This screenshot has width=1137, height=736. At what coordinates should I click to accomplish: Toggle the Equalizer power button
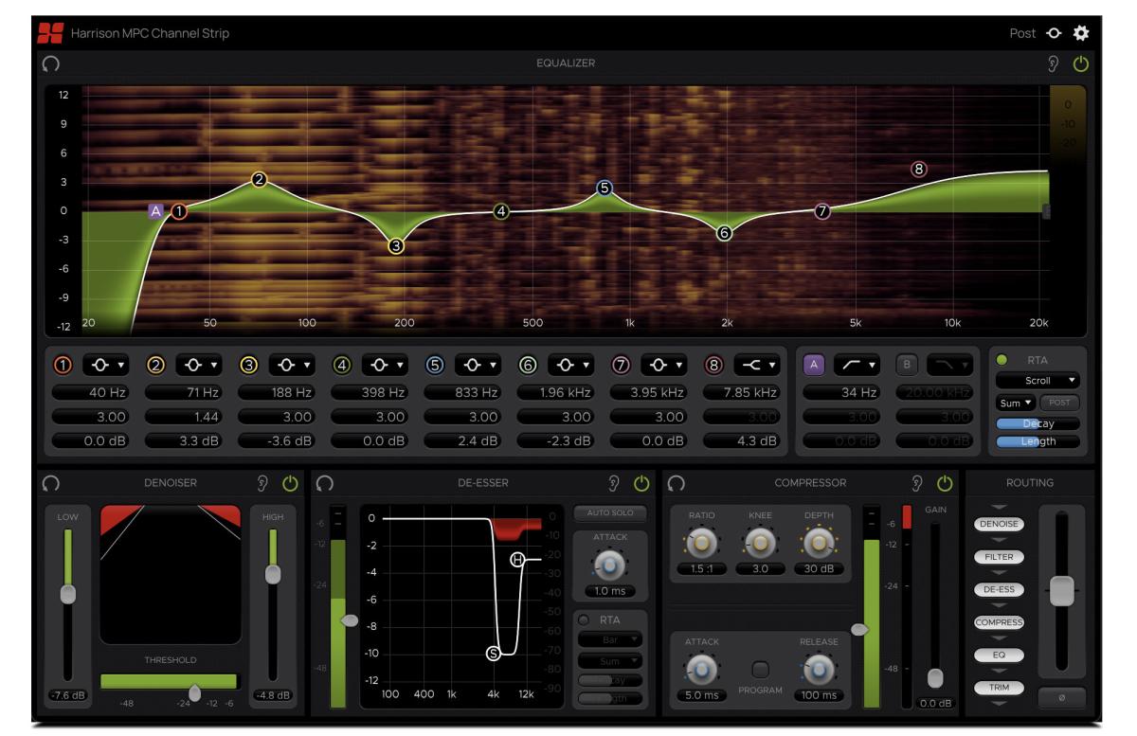pyautogui.click(x=1080, y=62)
